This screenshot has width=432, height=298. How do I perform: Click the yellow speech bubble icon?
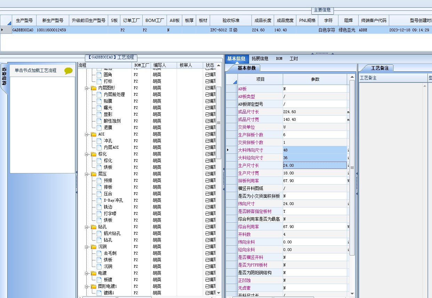click(x=69, y=71)
